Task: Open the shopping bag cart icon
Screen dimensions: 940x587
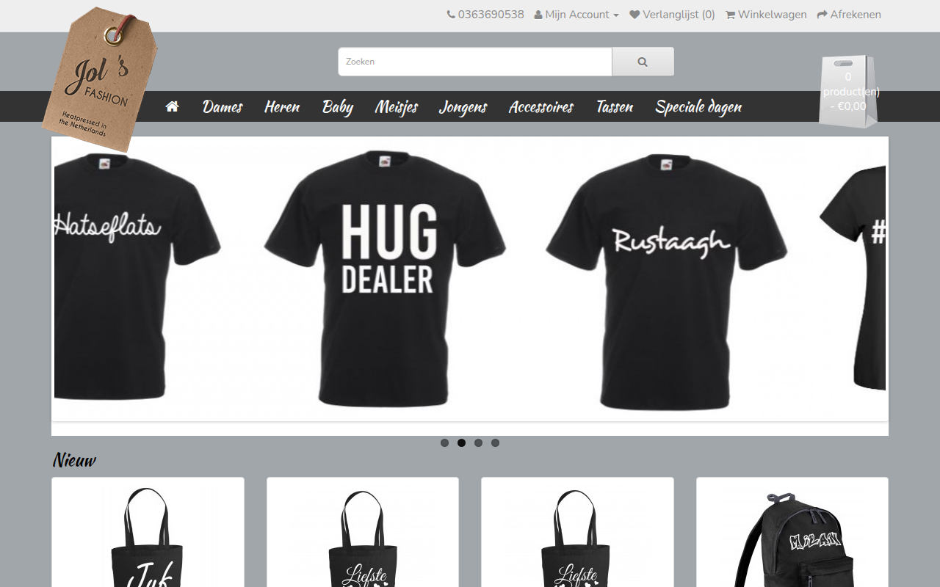Action: pos(848,92)
